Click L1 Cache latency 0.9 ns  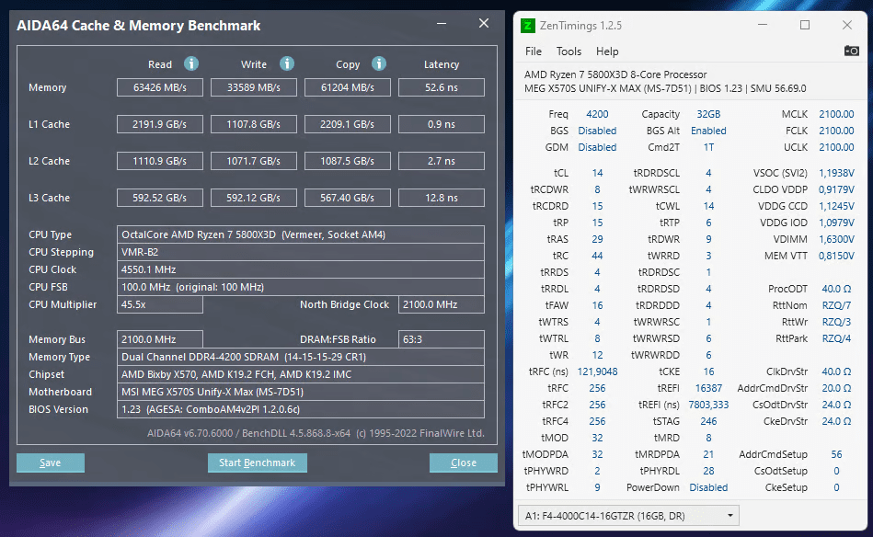pos(442,124)
